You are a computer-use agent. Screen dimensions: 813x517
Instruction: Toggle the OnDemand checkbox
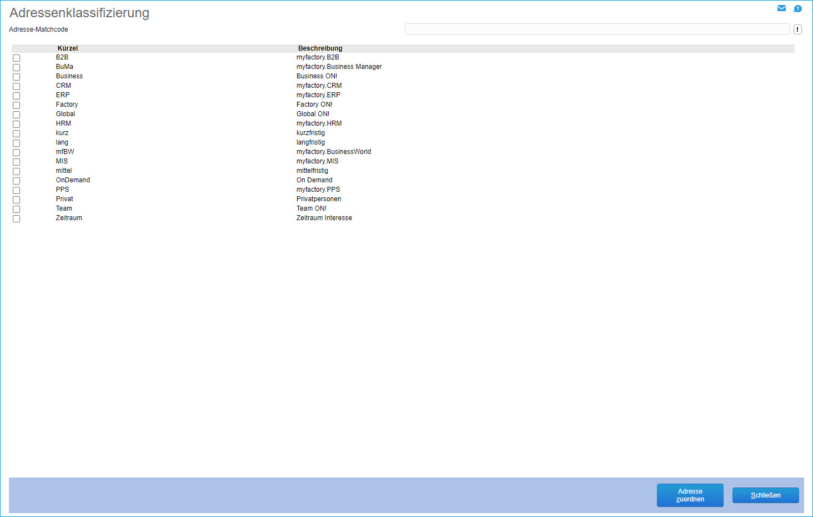tap(16, 181)
